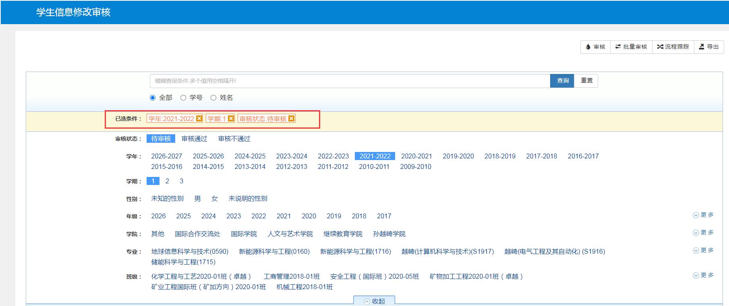729x306 pixels.
Task: Select semester 2
Action: pos(167,181)
